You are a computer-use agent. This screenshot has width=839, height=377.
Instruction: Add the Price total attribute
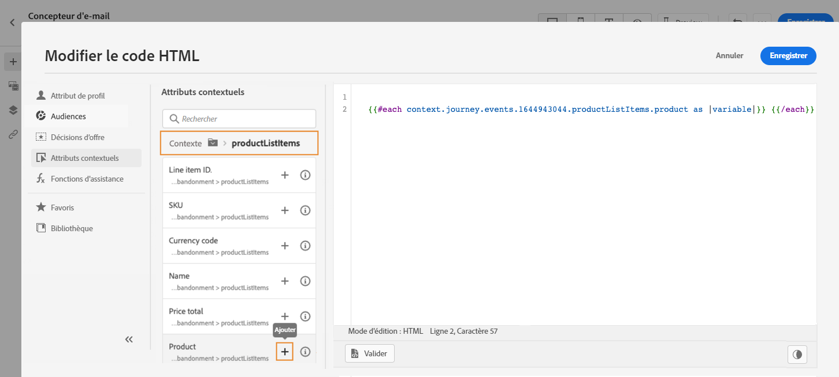click(284, 316)
